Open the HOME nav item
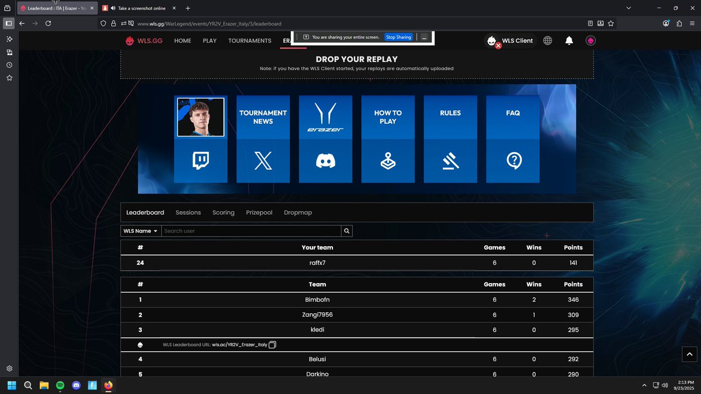 (183, 41)
